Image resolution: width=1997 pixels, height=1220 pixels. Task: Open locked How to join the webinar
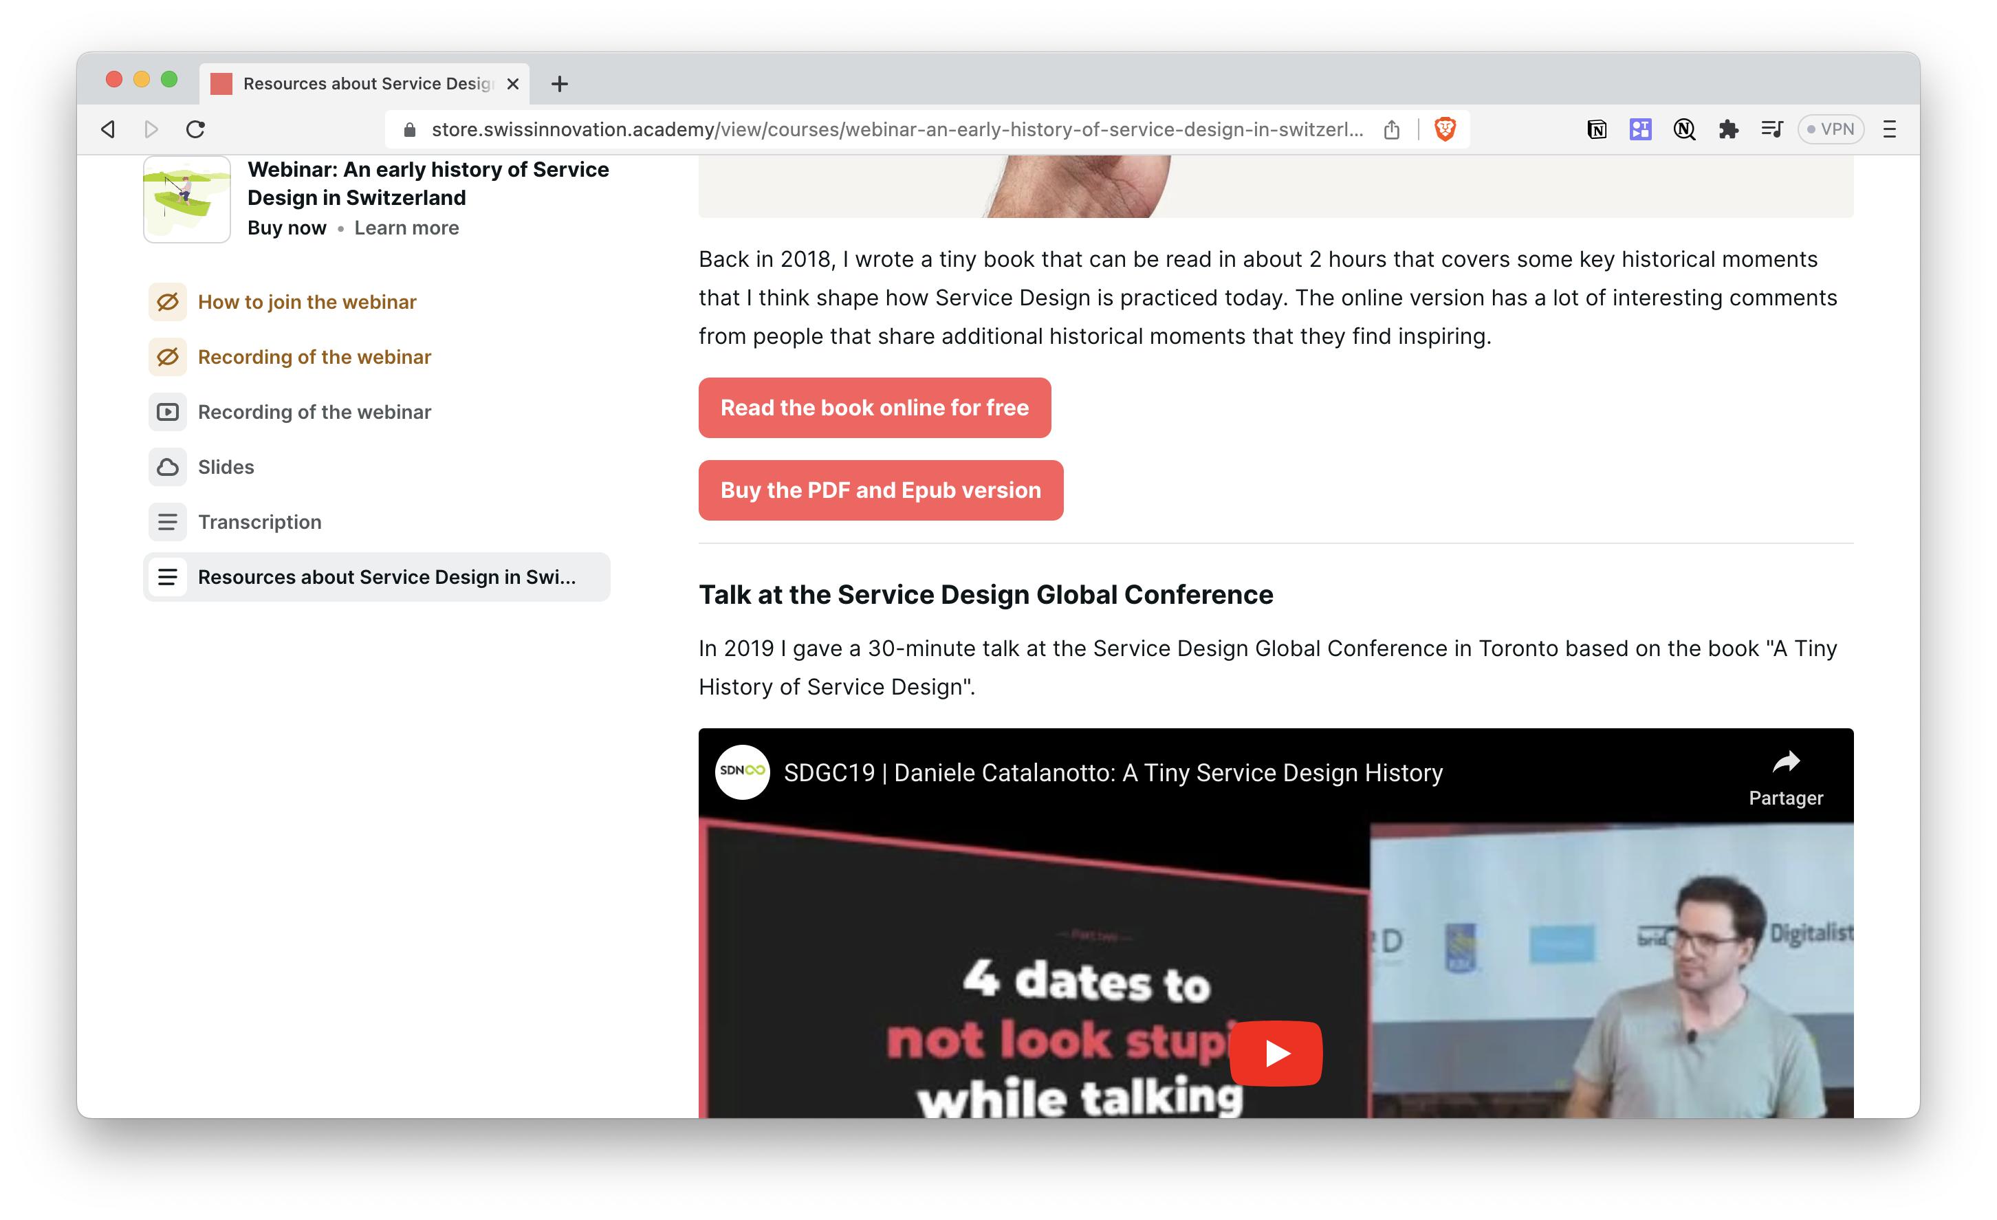coord(307,301)
